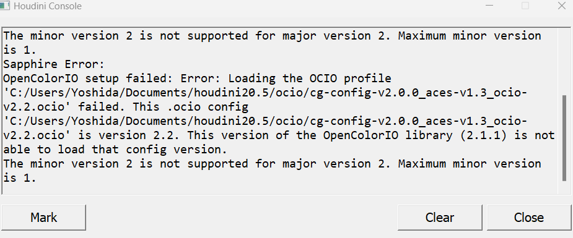573x238 pixels.
Task: Click the 'Sapphire Error:' line
Action: click(x=54, y=64)
